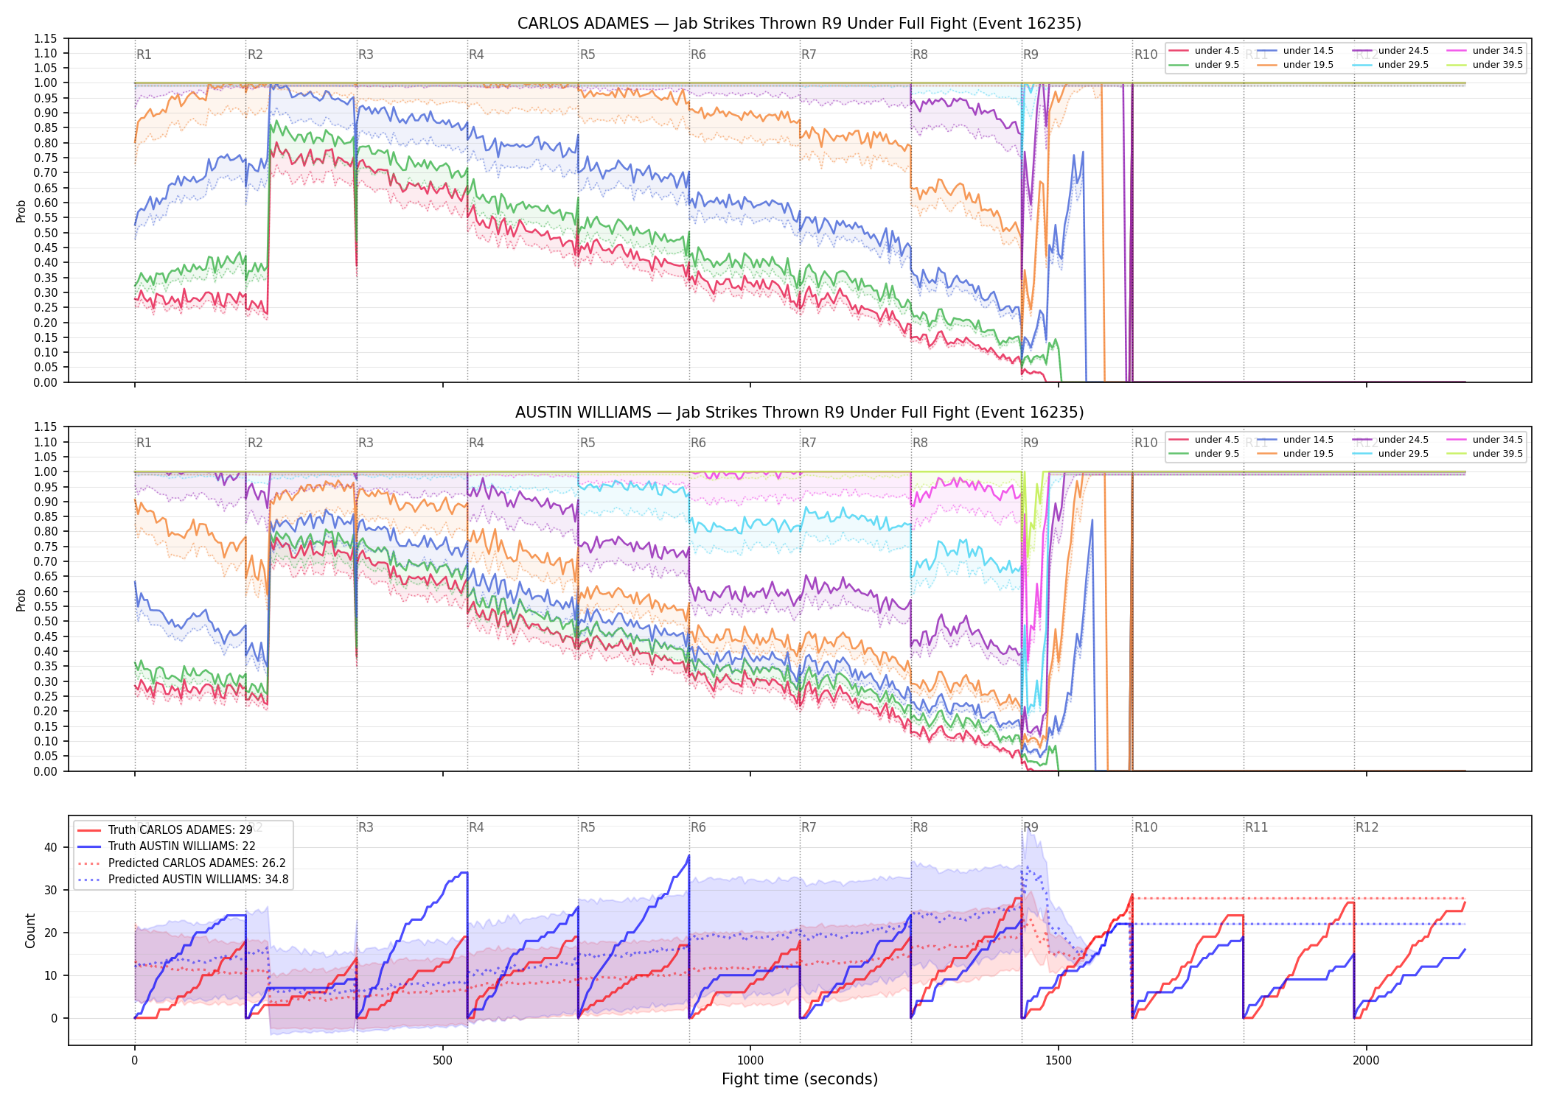Image resolution: width=1548 pixels, height=1105 pixels.
Task: Click the 1500 tick on fight time axis
Action: click(1059, 1061)
